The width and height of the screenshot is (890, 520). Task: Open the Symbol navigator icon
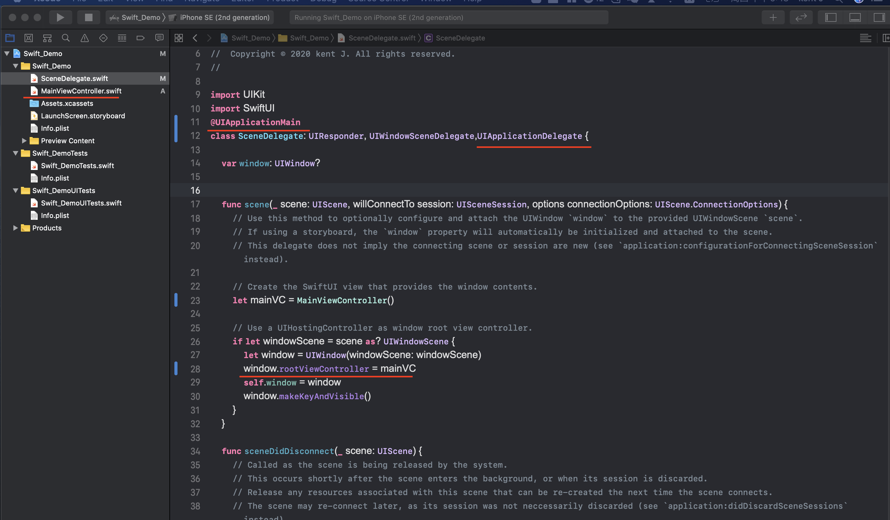[x=47, y=38]
